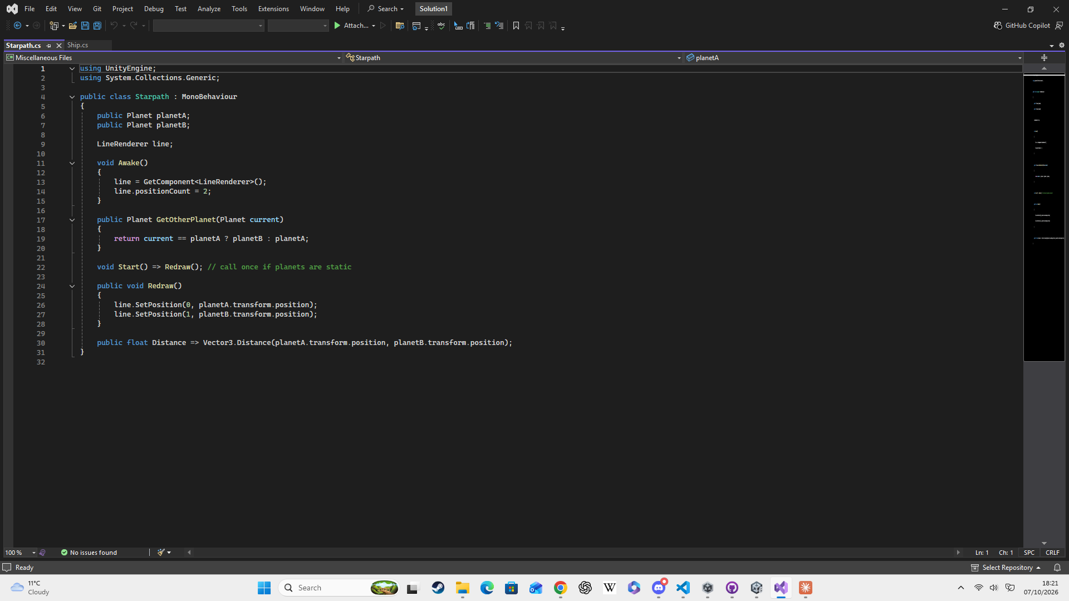Click the editor settings gear icon

tap(1062, 46)
